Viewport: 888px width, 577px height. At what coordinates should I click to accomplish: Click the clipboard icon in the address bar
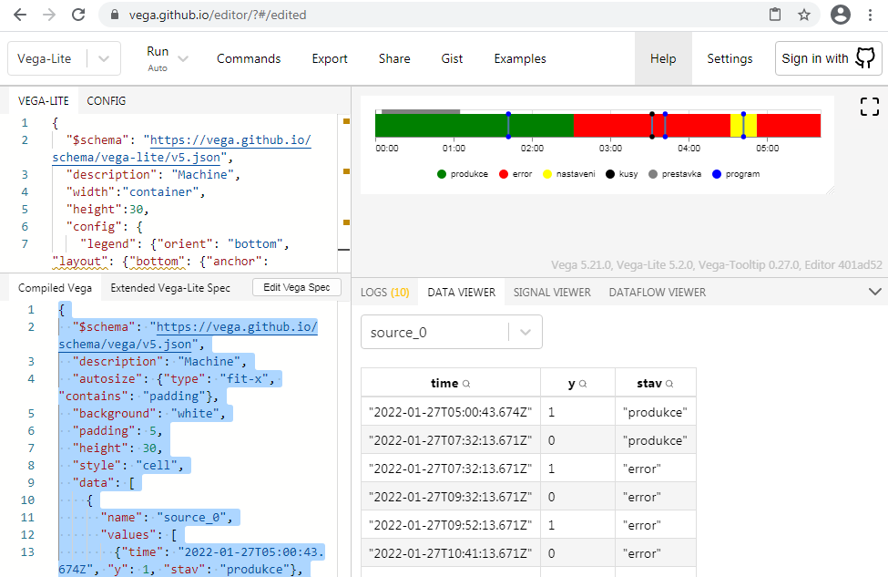(x=775, y=15)
